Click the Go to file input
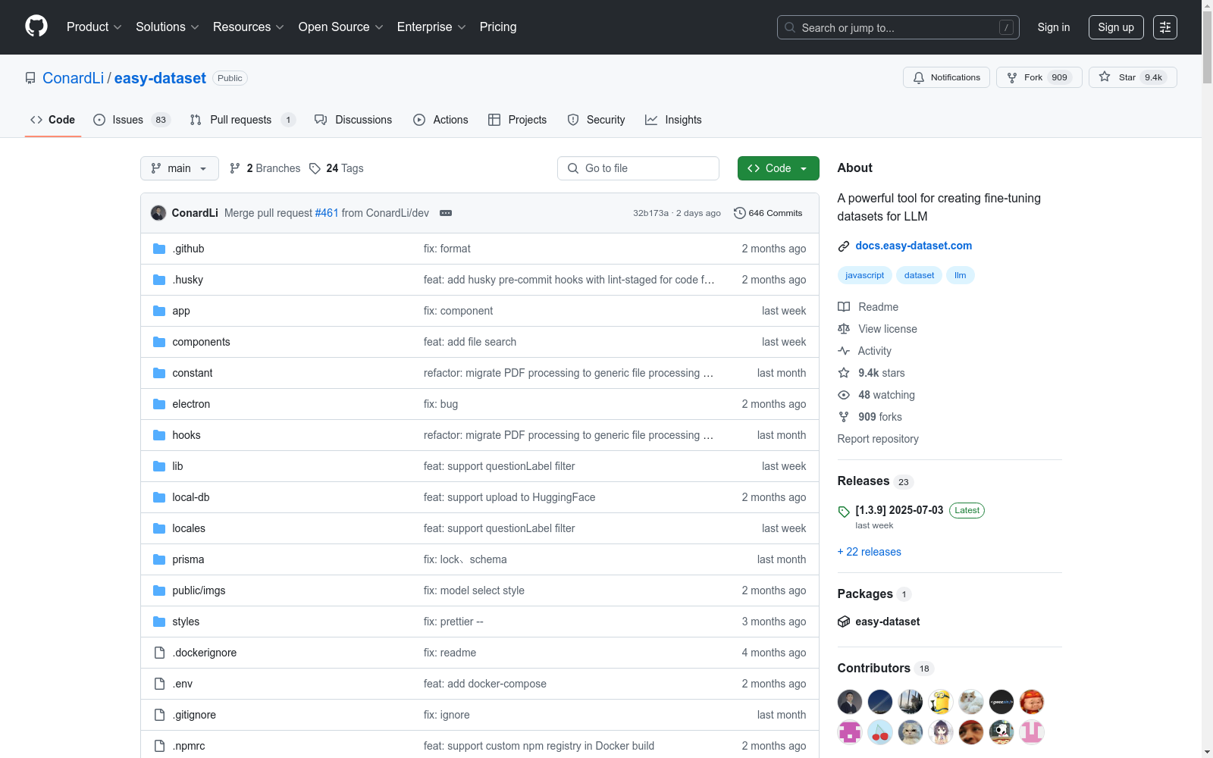Viewport: 1213px width, 758px height. 638,168
